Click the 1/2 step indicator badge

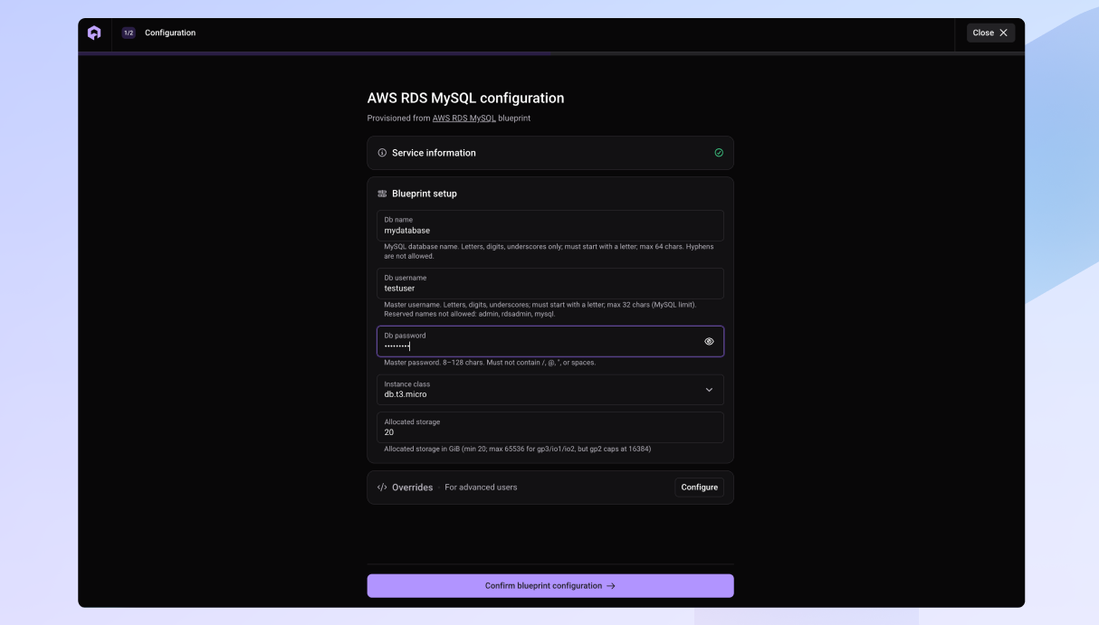pyautogui.click(x=129, y=33)
